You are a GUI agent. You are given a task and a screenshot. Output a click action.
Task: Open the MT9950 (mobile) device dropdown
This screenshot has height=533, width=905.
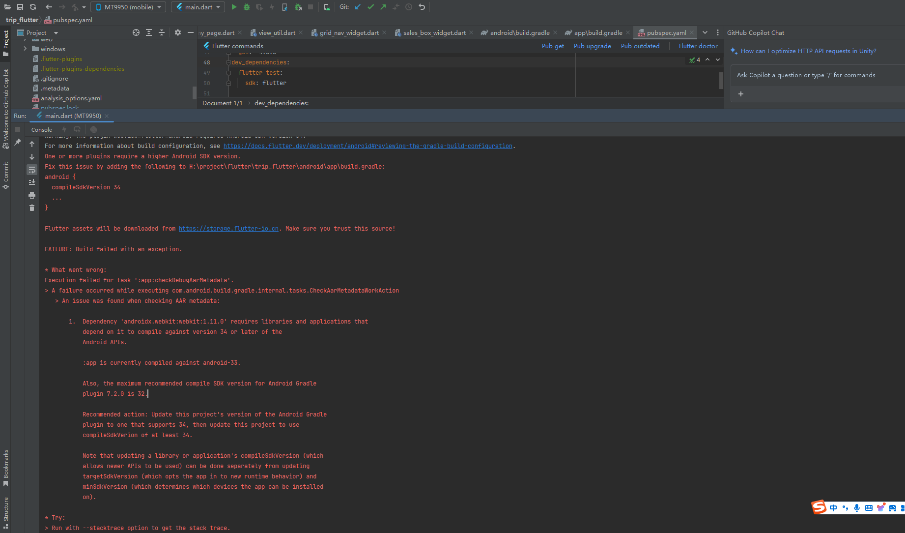tap(128, 7)
